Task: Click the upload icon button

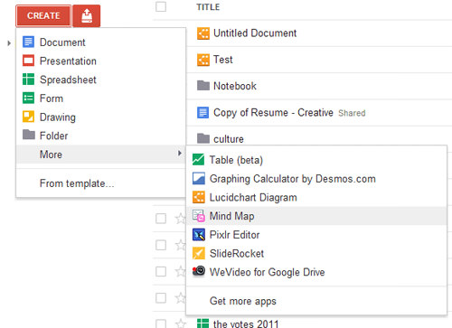Action: point(87,15)
